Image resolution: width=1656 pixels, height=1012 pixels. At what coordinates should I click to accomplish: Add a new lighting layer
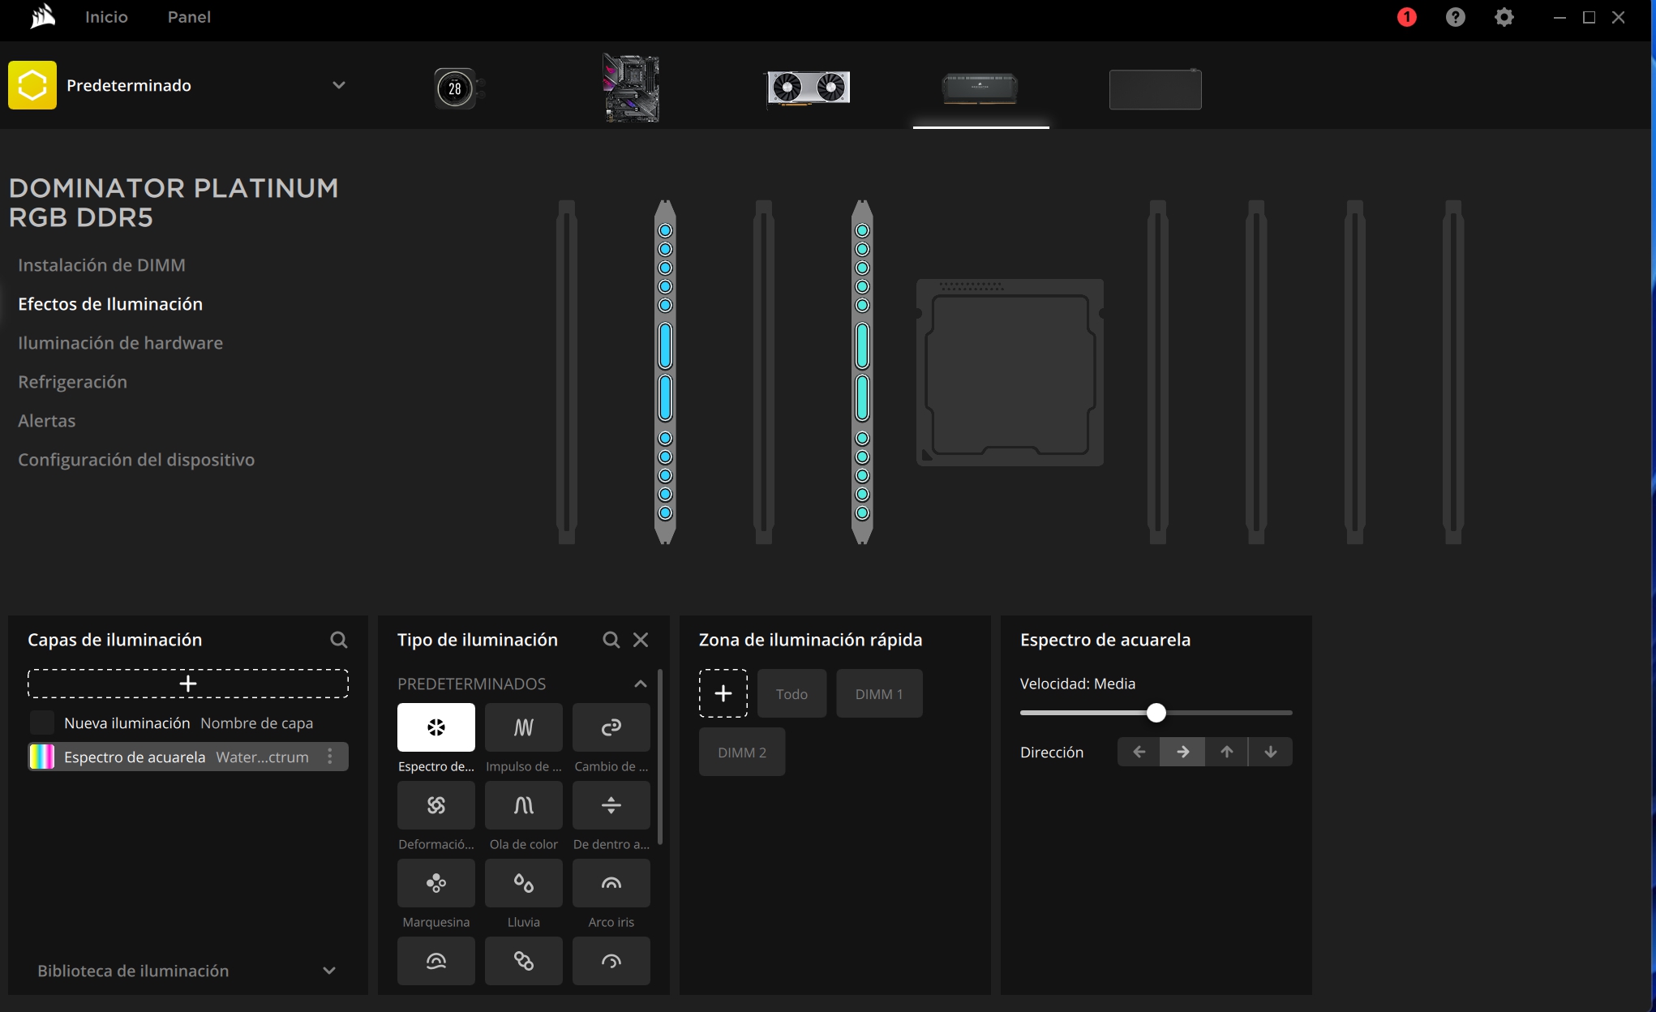[188, 684]
